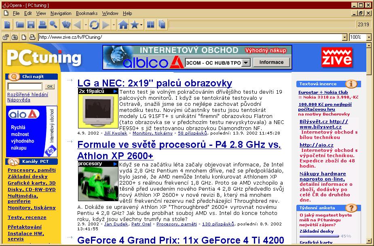Click the padlock security icon

pyautogui.click(x=6, y=37)
